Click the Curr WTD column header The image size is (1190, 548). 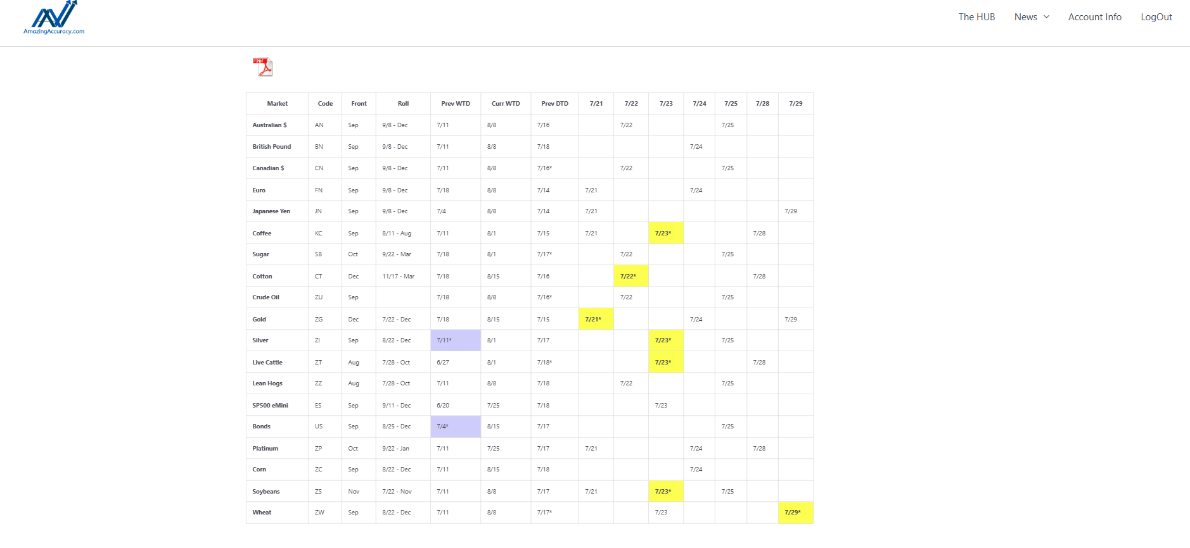(505, 104)
